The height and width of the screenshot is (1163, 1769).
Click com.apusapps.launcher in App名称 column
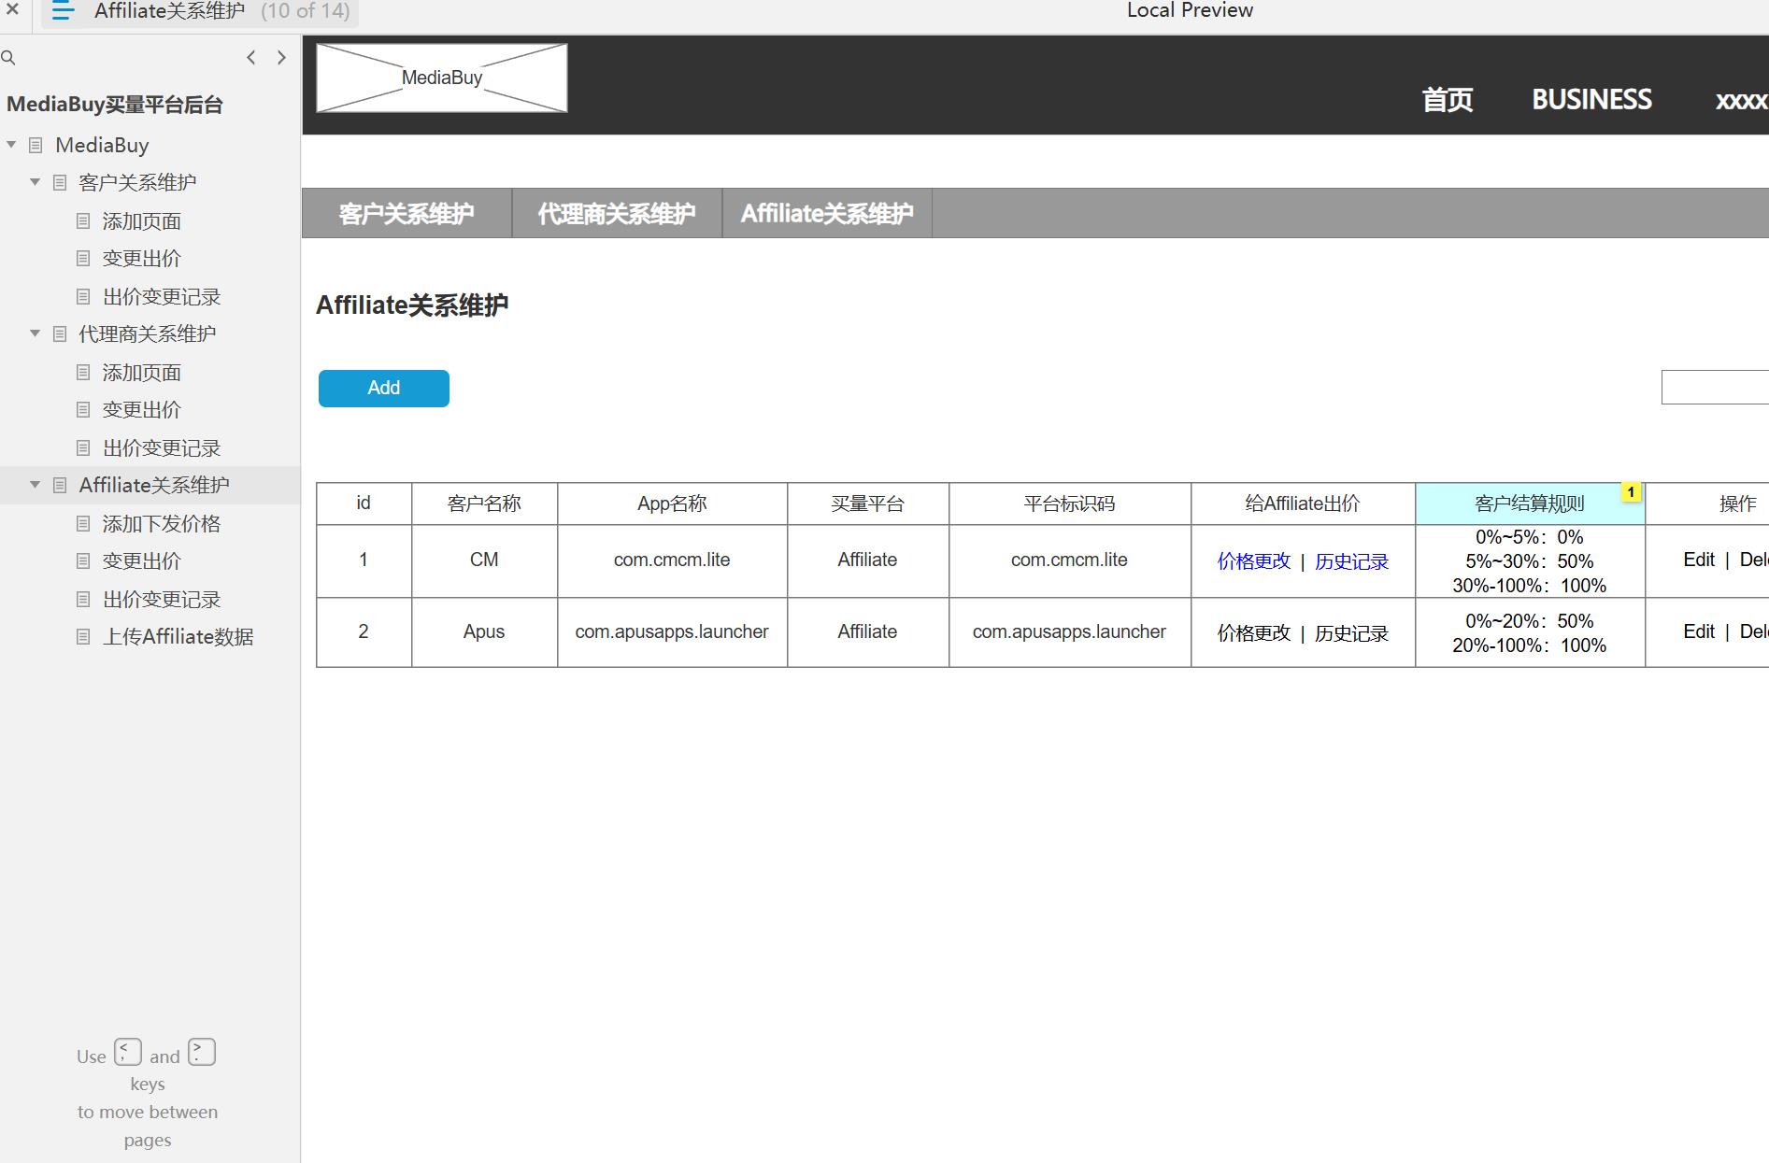tap(672, 632)
